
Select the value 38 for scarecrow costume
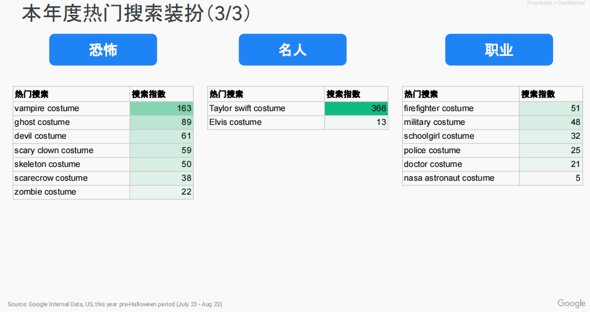pos(161,178)
